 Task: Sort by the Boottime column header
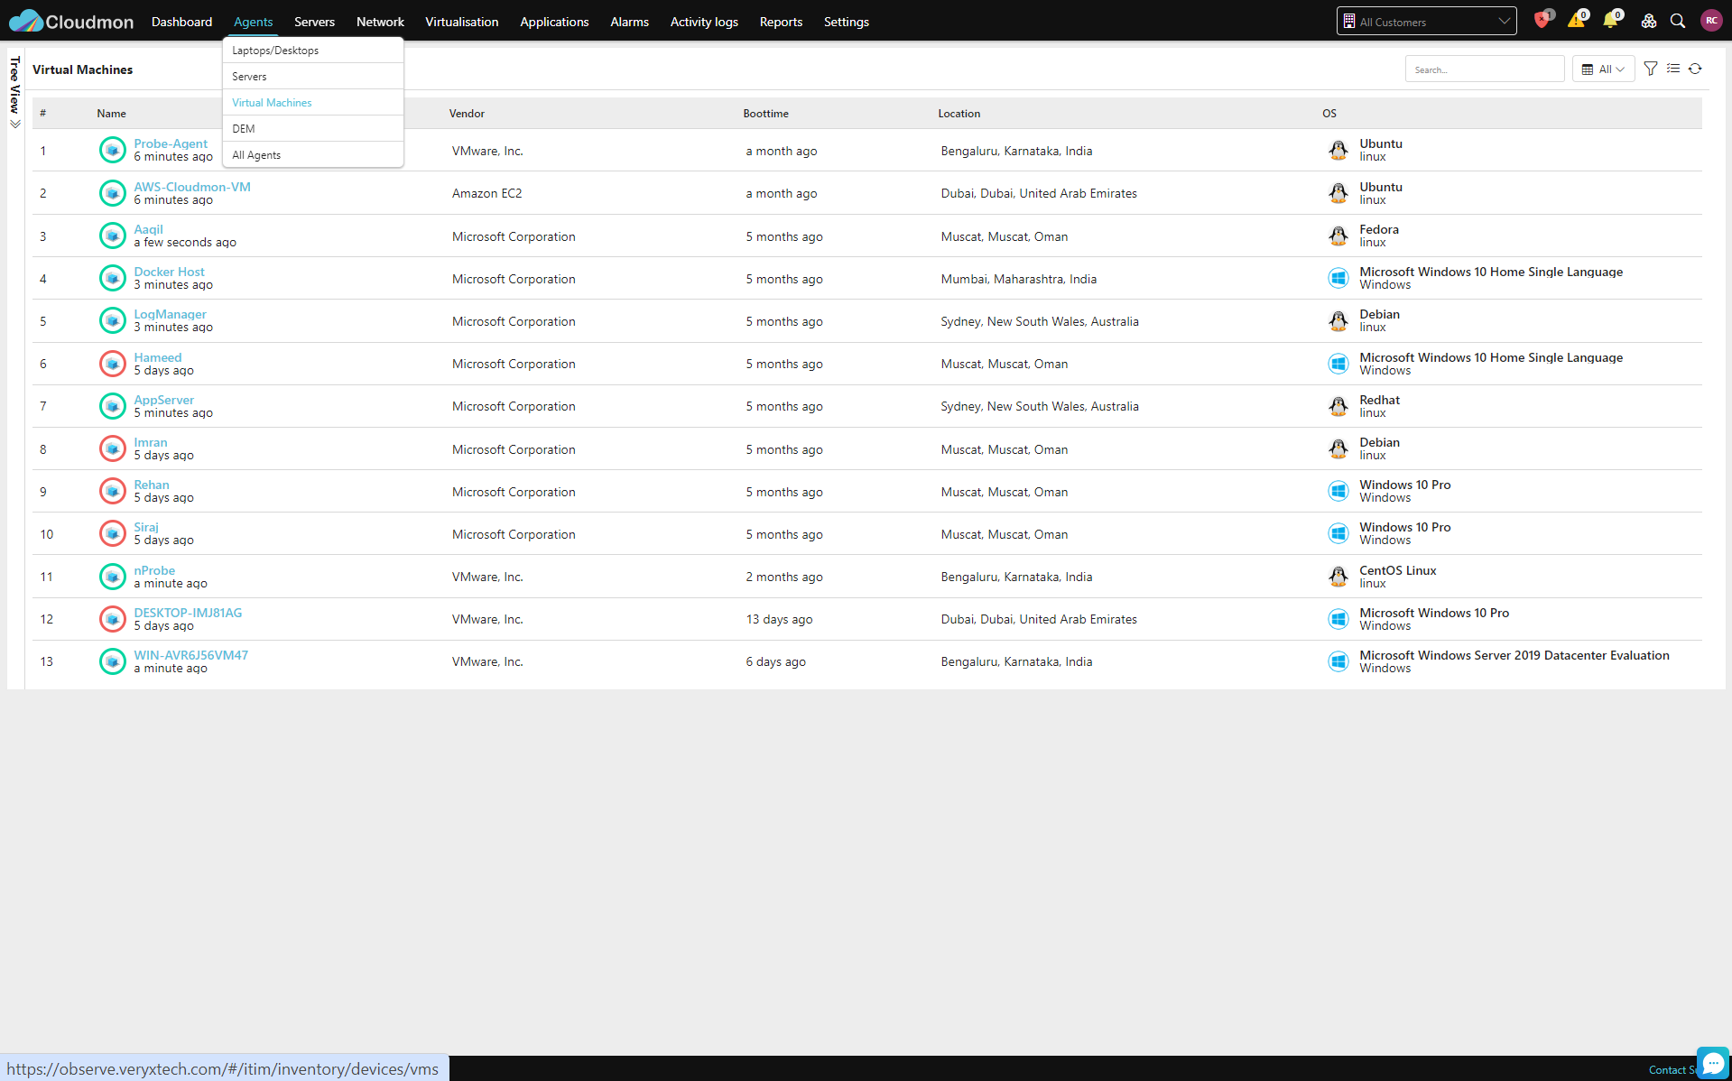pos(765,114)
